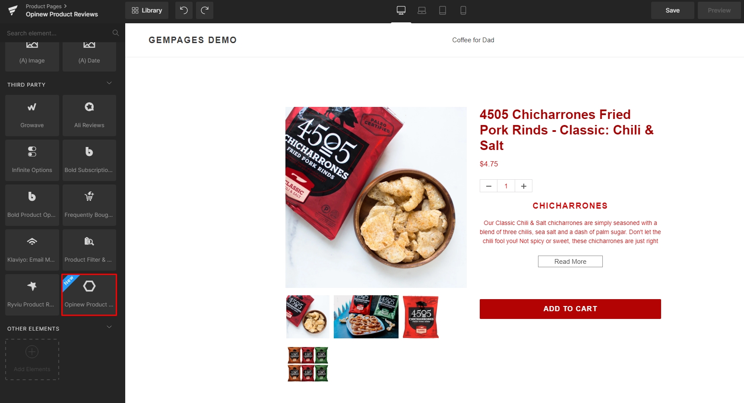Select the Opinew Product Reviews element
Screen dimensions: 744x403
89,295
